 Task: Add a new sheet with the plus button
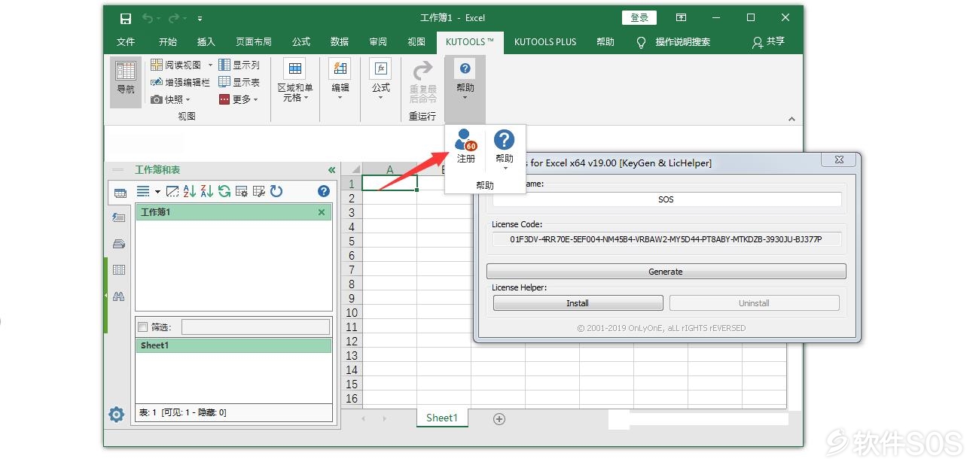(x=499, y=419)
